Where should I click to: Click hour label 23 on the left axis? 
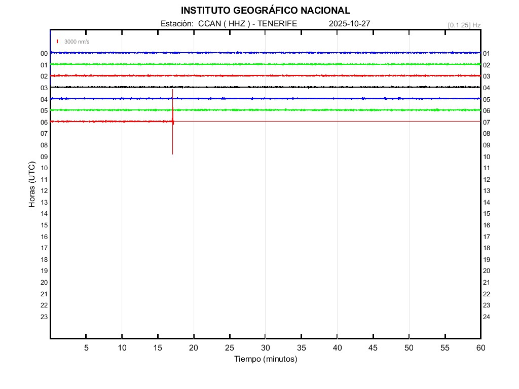(x=44, y=317)
